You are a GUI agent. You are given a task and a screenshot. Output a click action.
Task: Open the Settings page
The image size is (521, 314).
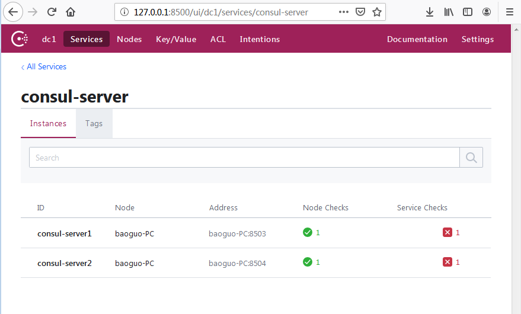[x=478, y=39]
